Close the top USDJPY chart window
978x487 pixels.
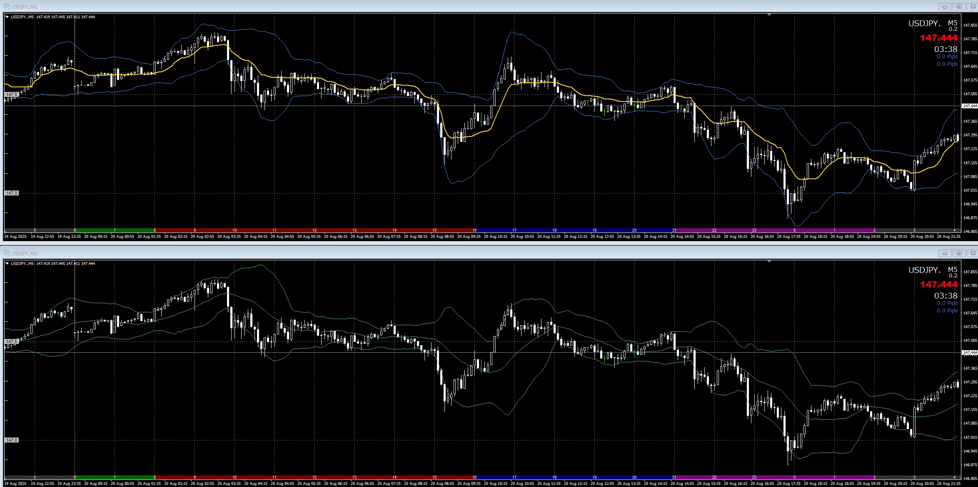(972, 7)
